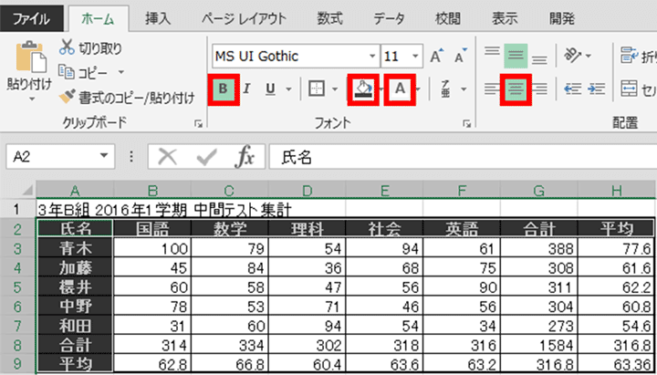The height and width of the screenshot is (375, 657).
Task: Click the wrap text icon
Action: [x=629, y=56]
